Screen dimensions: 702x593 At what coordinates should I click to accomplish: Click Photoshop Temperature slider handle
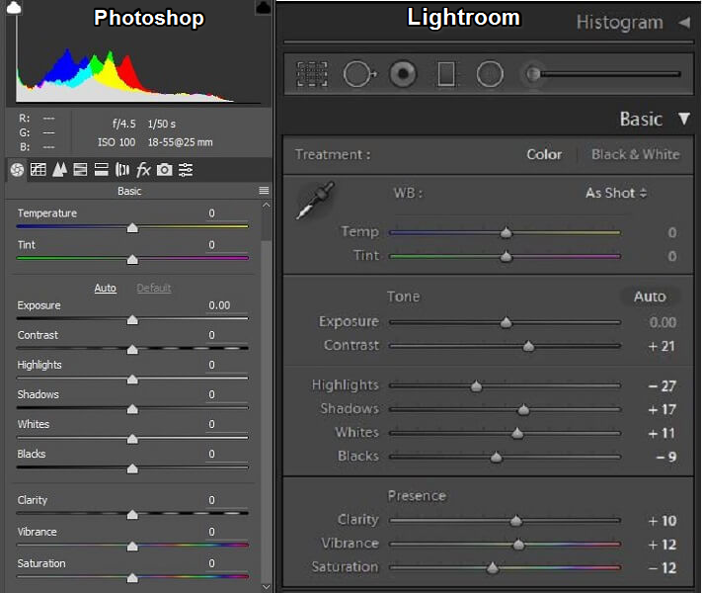132,228
